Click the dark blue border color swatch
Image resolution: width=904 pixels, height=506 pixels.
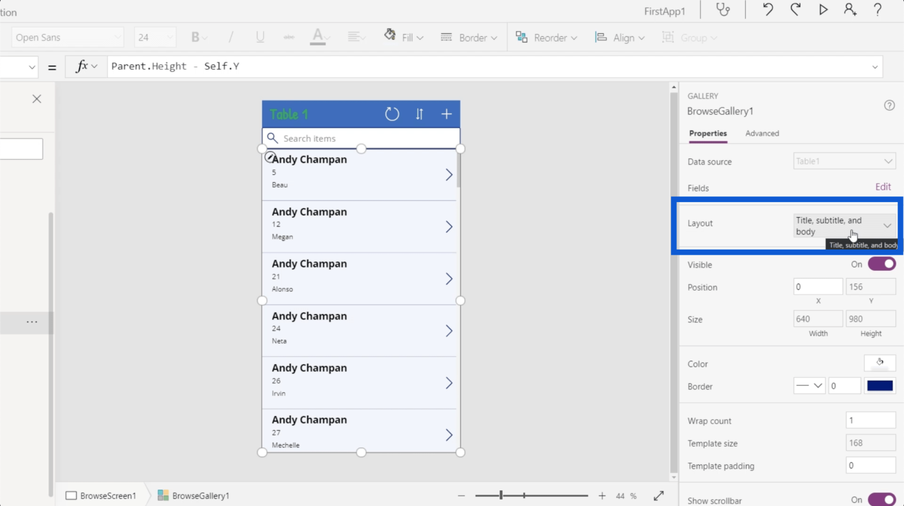coord(880,386)
